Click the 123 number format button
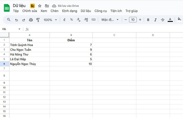The image size is (183, 118). [x=93, y=20]
